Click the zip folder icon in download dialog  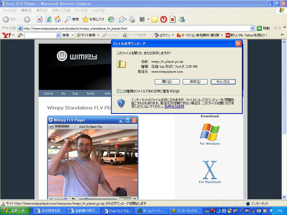(x=121, y=64)
